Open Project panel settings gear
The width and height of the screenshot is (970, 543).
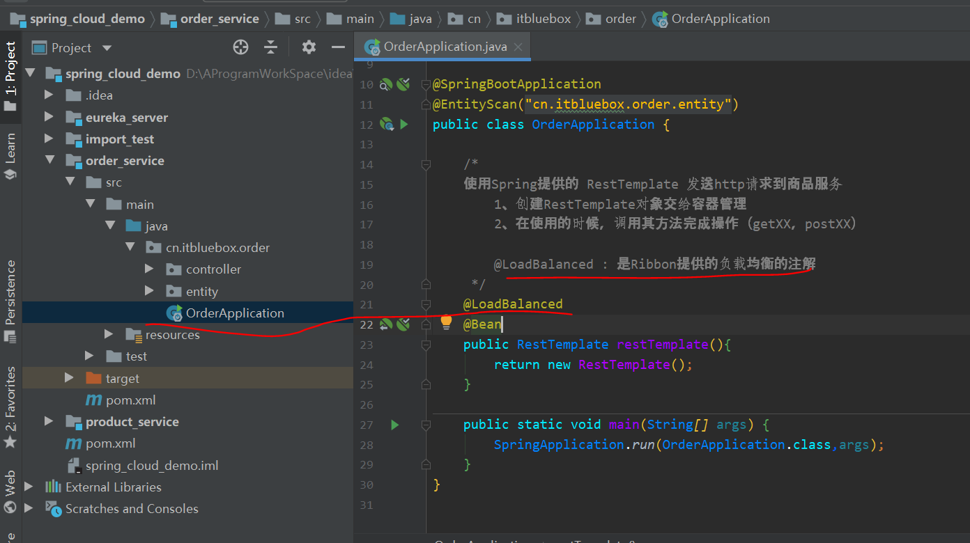click(x=309, y=47)
